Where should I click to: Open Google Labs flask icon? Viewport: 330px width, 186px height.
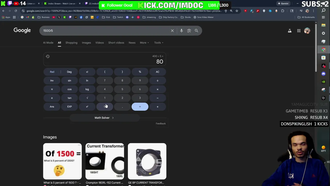pos(290,31)
